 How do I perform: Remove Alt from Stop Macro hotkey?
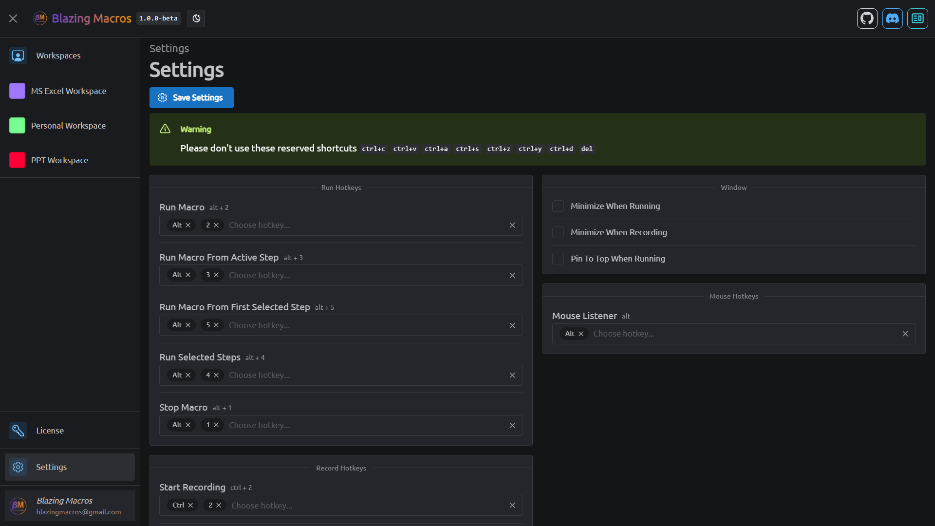click(188, 425)
